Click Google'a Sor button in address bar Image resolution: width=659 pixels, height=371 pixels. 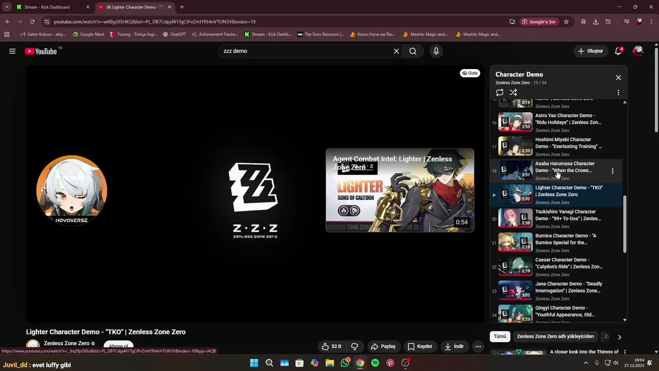click(539, 22)
